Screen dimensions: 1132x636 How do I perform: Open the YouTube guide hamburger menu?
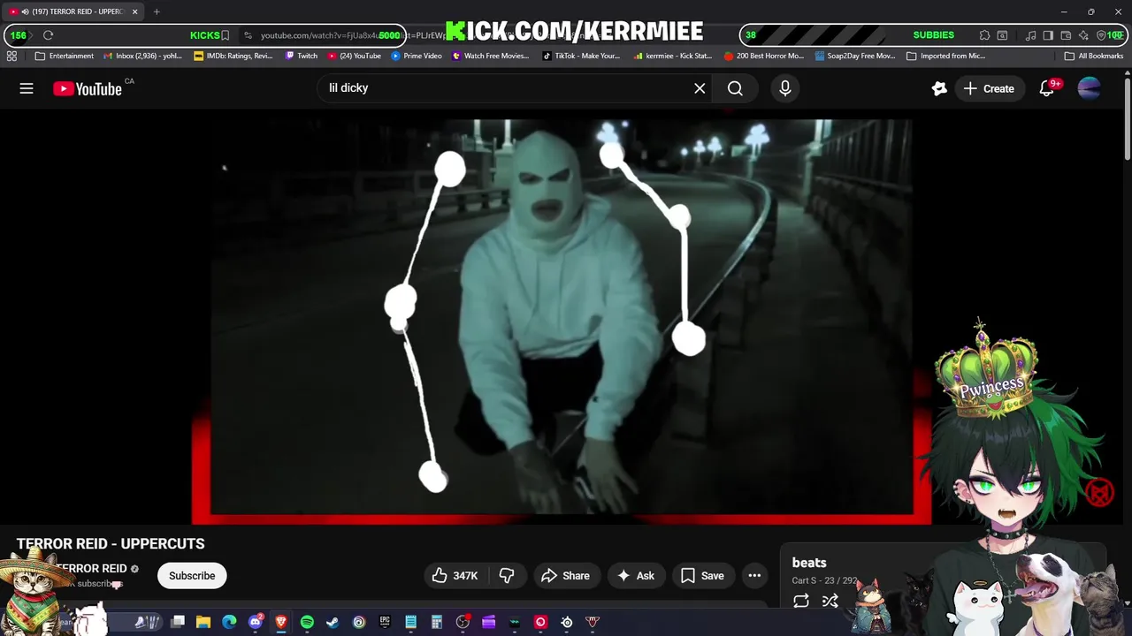pyautogui.click(x=27, y=88)
